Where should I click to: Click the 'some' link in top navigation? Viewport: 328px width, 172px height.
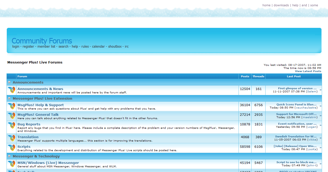tap(314, 5)
